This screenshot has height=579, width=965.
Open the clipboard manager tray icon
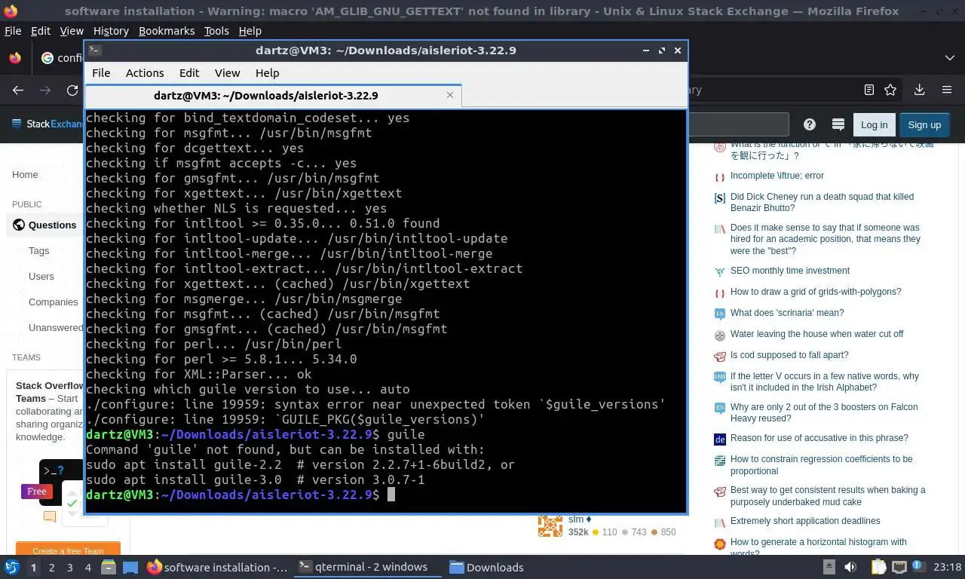pos(879,567)
